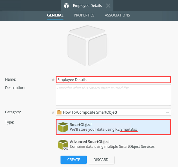Viewport: 178px width, 167px height.
Task: Click the Description: label
Action: [15, 88]
